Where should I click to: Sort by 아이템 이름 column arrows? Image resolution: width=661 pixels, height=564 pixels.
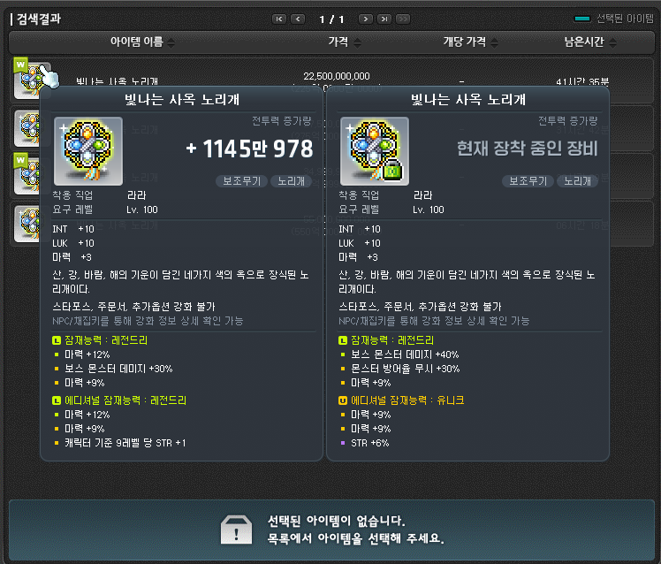171,42
